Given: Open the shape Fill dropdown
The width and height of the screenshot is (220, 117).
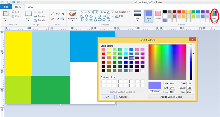Looking at the screenshot, I should (120, 16).
